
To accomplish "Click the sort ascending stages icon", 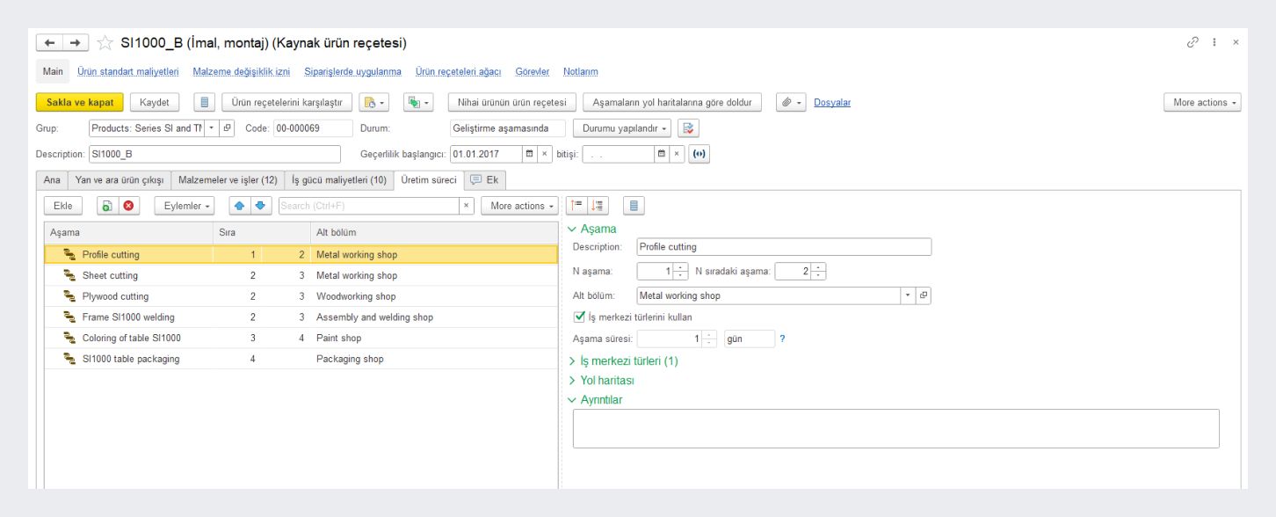I will [x=576, y=206].
